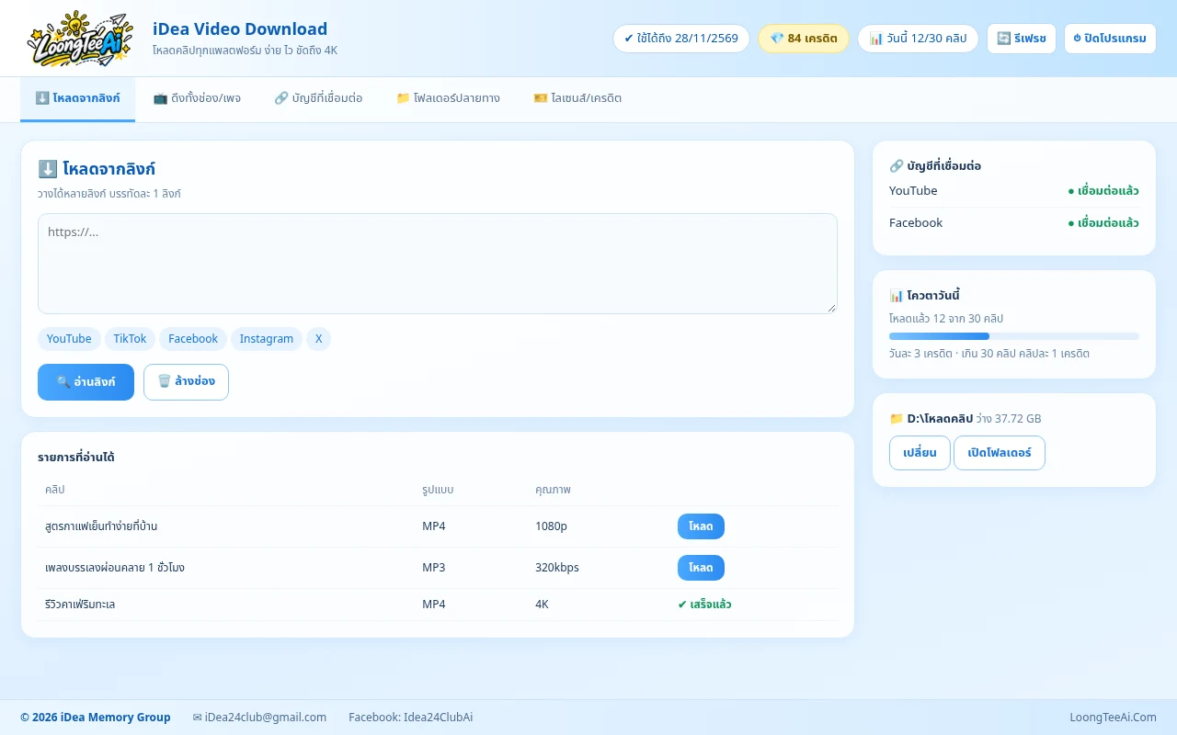Open the บัญชีที่เชื่อมต่อ tab
Viewport: 1177px width, 735px height.
[318, 98]
